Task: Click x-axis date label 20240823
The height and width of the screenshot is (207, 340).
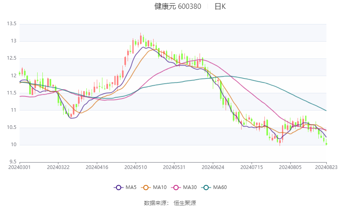Action: (326, 167)
